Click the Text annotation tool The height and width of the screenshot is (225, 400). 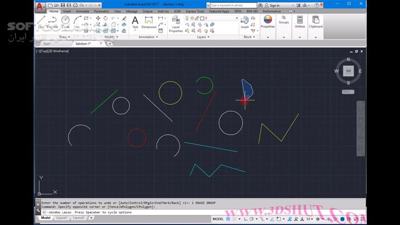coord(135,22)
